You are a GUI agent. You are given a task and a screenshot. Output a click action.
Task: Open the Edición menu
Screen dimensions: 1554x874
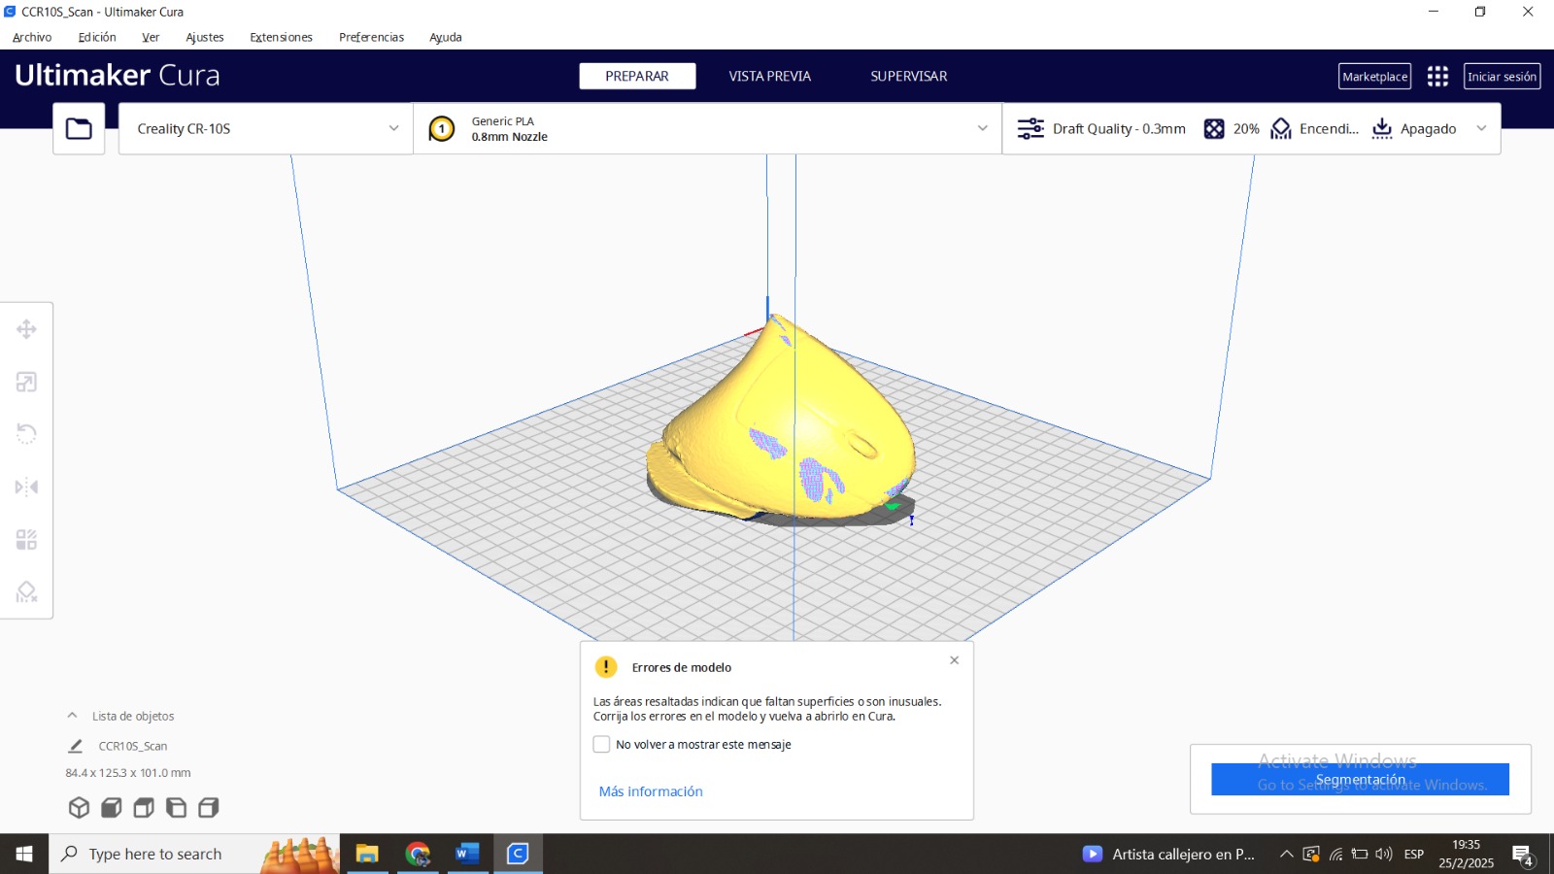[x=97, y=37]
